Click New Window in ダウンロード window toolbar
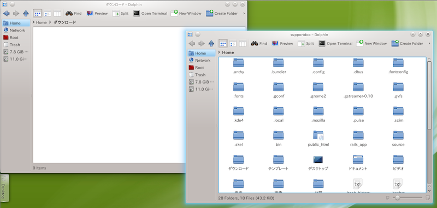Image resolution: width=437 pixels, height=208 pixels. (x=186, y=13)
